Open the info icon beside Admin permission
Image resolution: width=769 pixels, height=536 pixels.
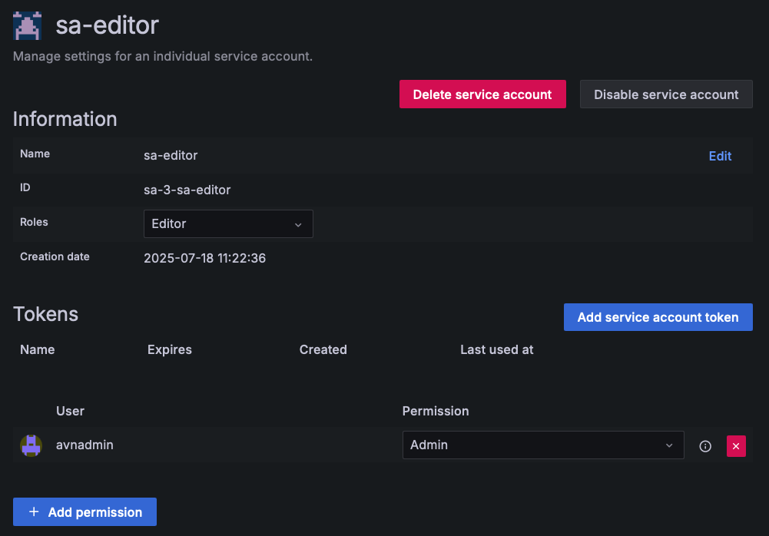pos(704,445)
